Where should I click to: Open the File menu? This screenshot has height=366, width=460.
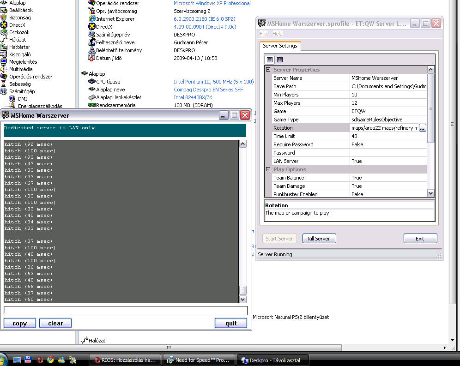pos(263,34)
